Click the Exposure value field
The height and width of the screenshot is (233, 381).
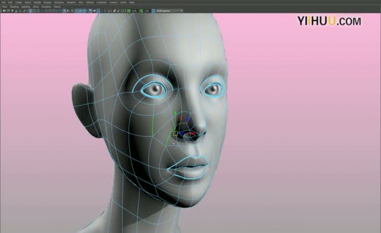134,11
